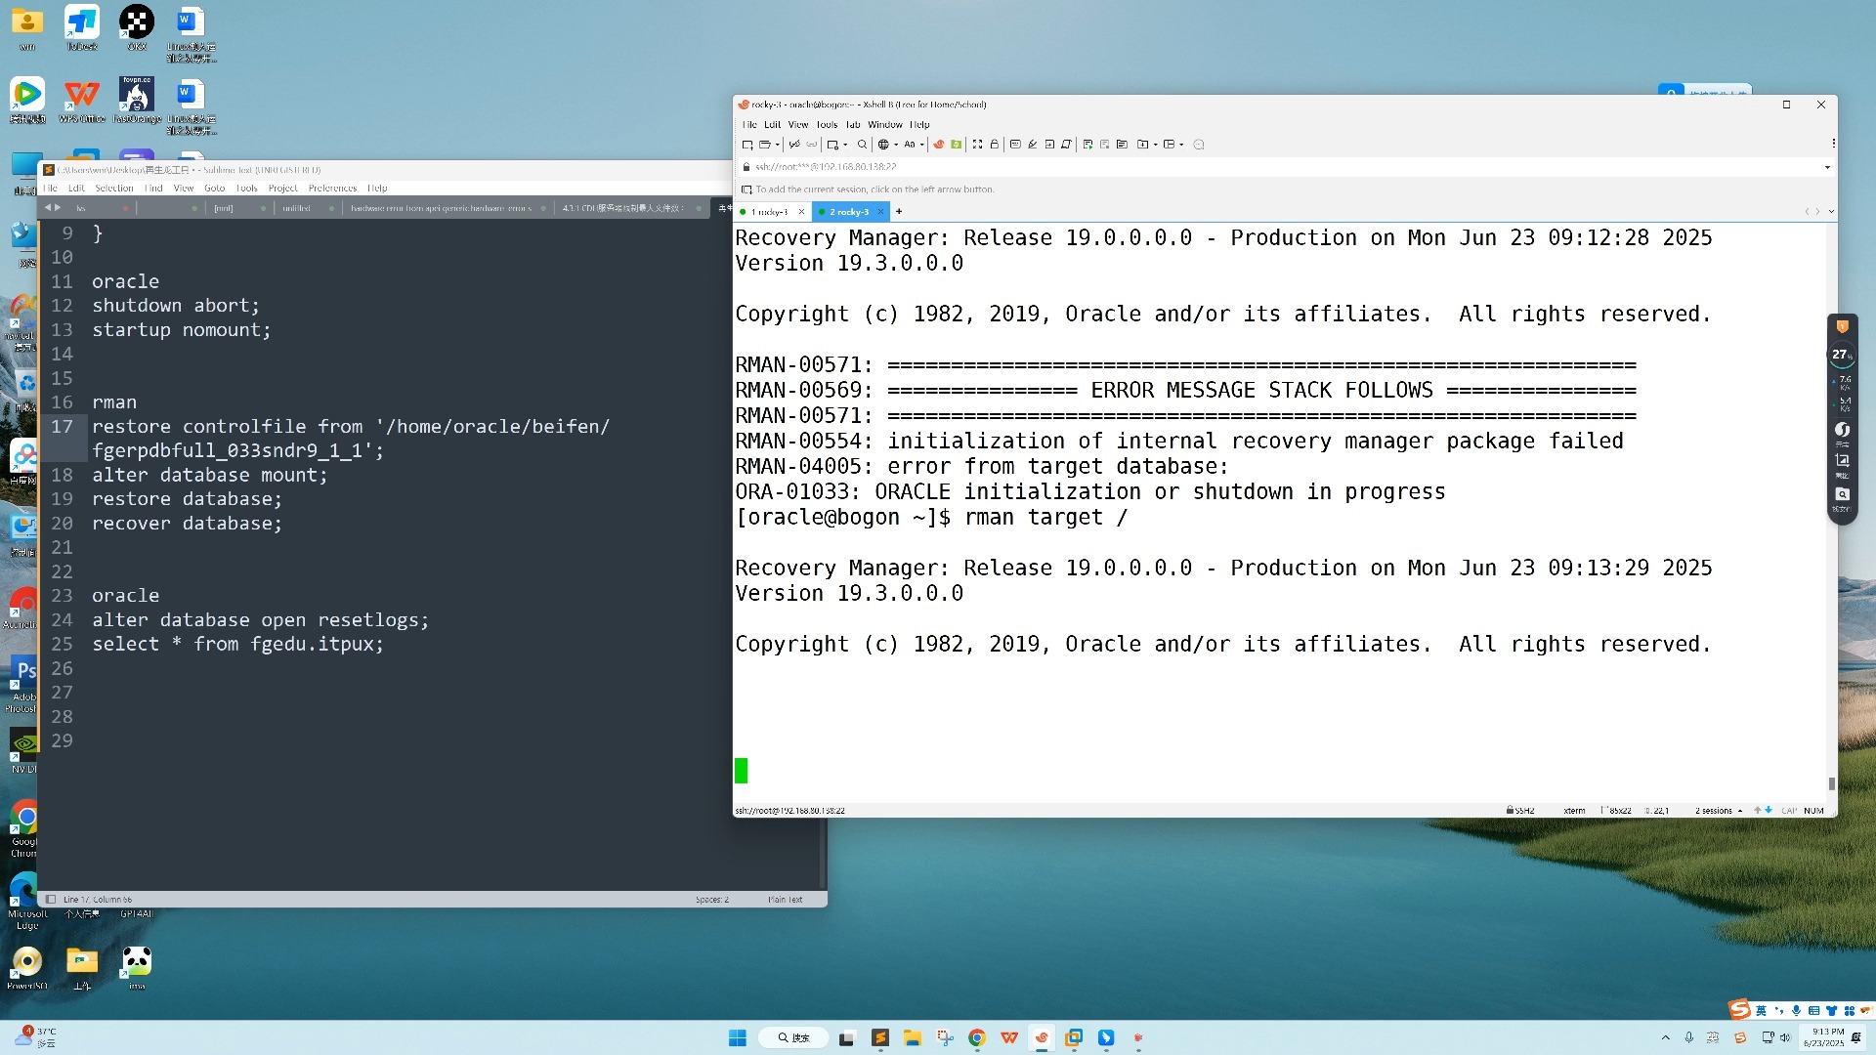Open the Xshell Tools menu
Viewport: 1876px width, 1055px height.
click(827, 125)
